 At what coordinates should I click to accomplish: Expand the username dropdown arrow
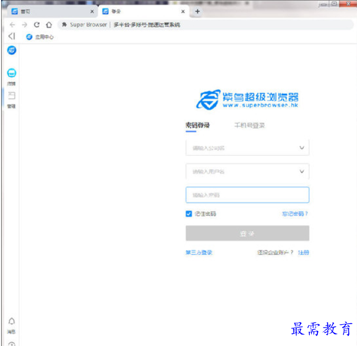pyautogui.click(x=302, y=172)
